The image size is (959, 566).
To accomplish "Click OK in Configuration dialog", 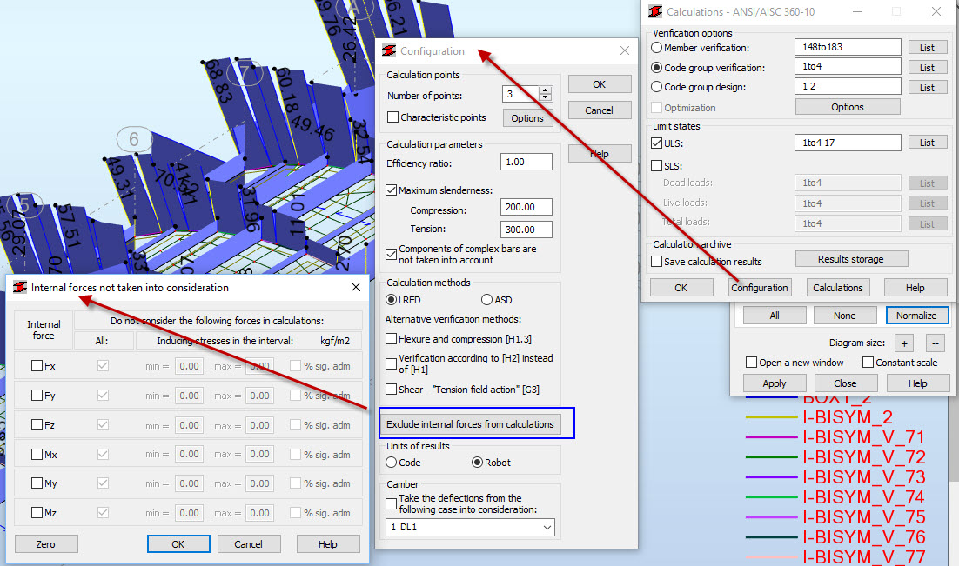I will (600, 84).
